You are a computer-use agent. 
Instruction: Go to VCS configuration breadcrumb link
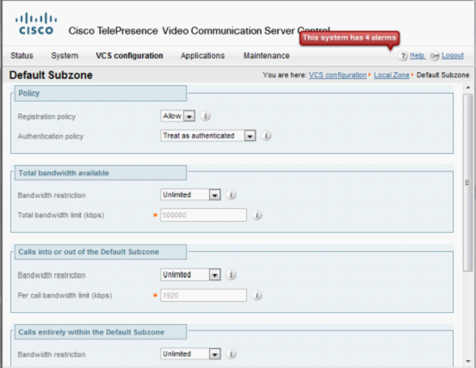337,75
